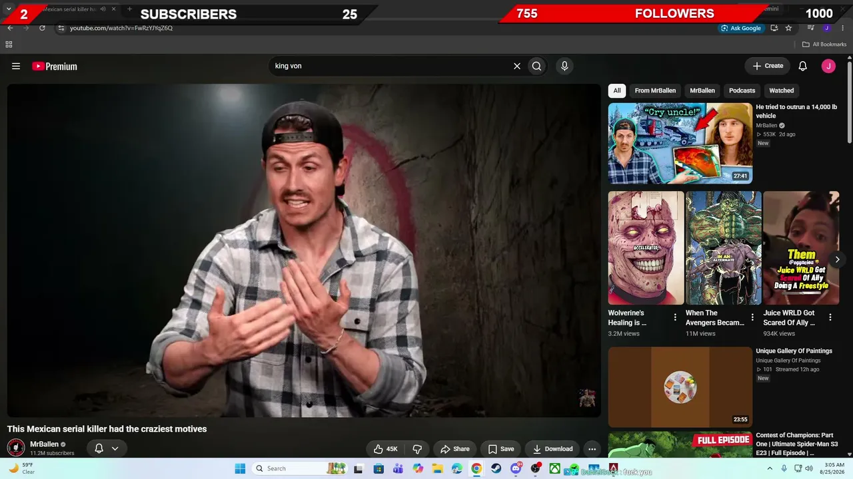The width and height of the screenshot is (853, 479).
Task: Click the MrBallen video player
Action: (x=304, y=250)
